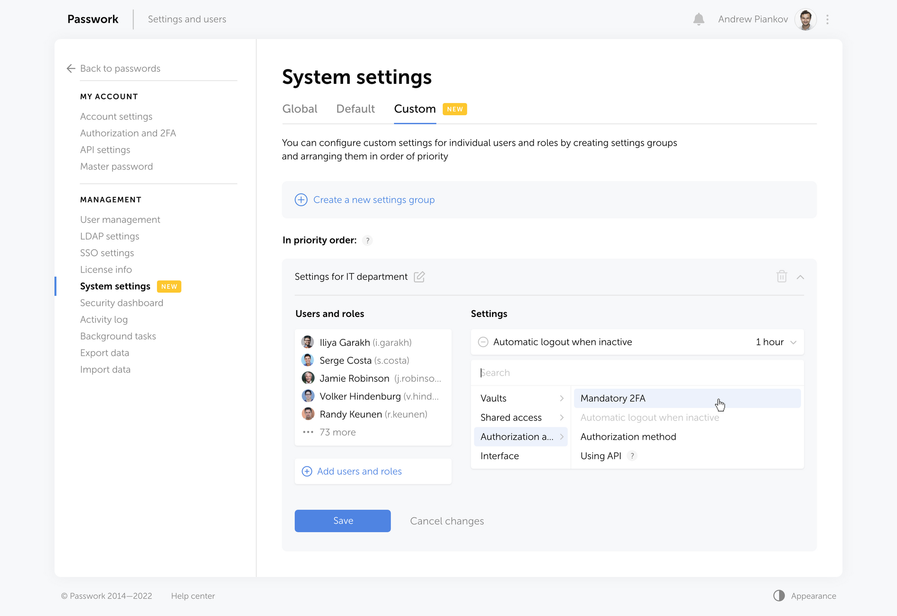Viewport: 897px width, 616px height.
Task: Rename settings group using the pencil edit icon
Action: tap(419, 277)
